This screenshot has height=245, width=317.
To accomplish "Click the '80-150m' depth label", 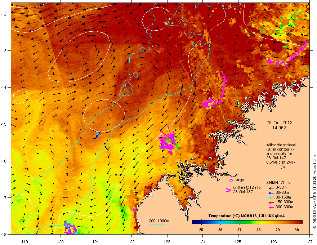I will 283,197.
